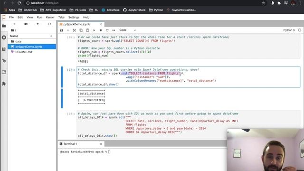304x171 pixels.
Task: Insert a cell below with plus icon
Action: (x=68, y=30)
